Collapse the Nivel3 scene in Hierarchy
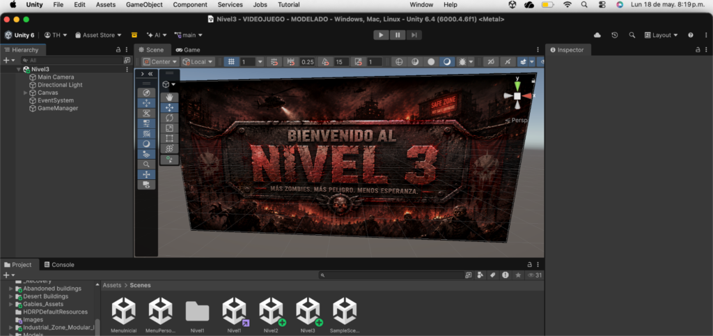 (19, 69)
